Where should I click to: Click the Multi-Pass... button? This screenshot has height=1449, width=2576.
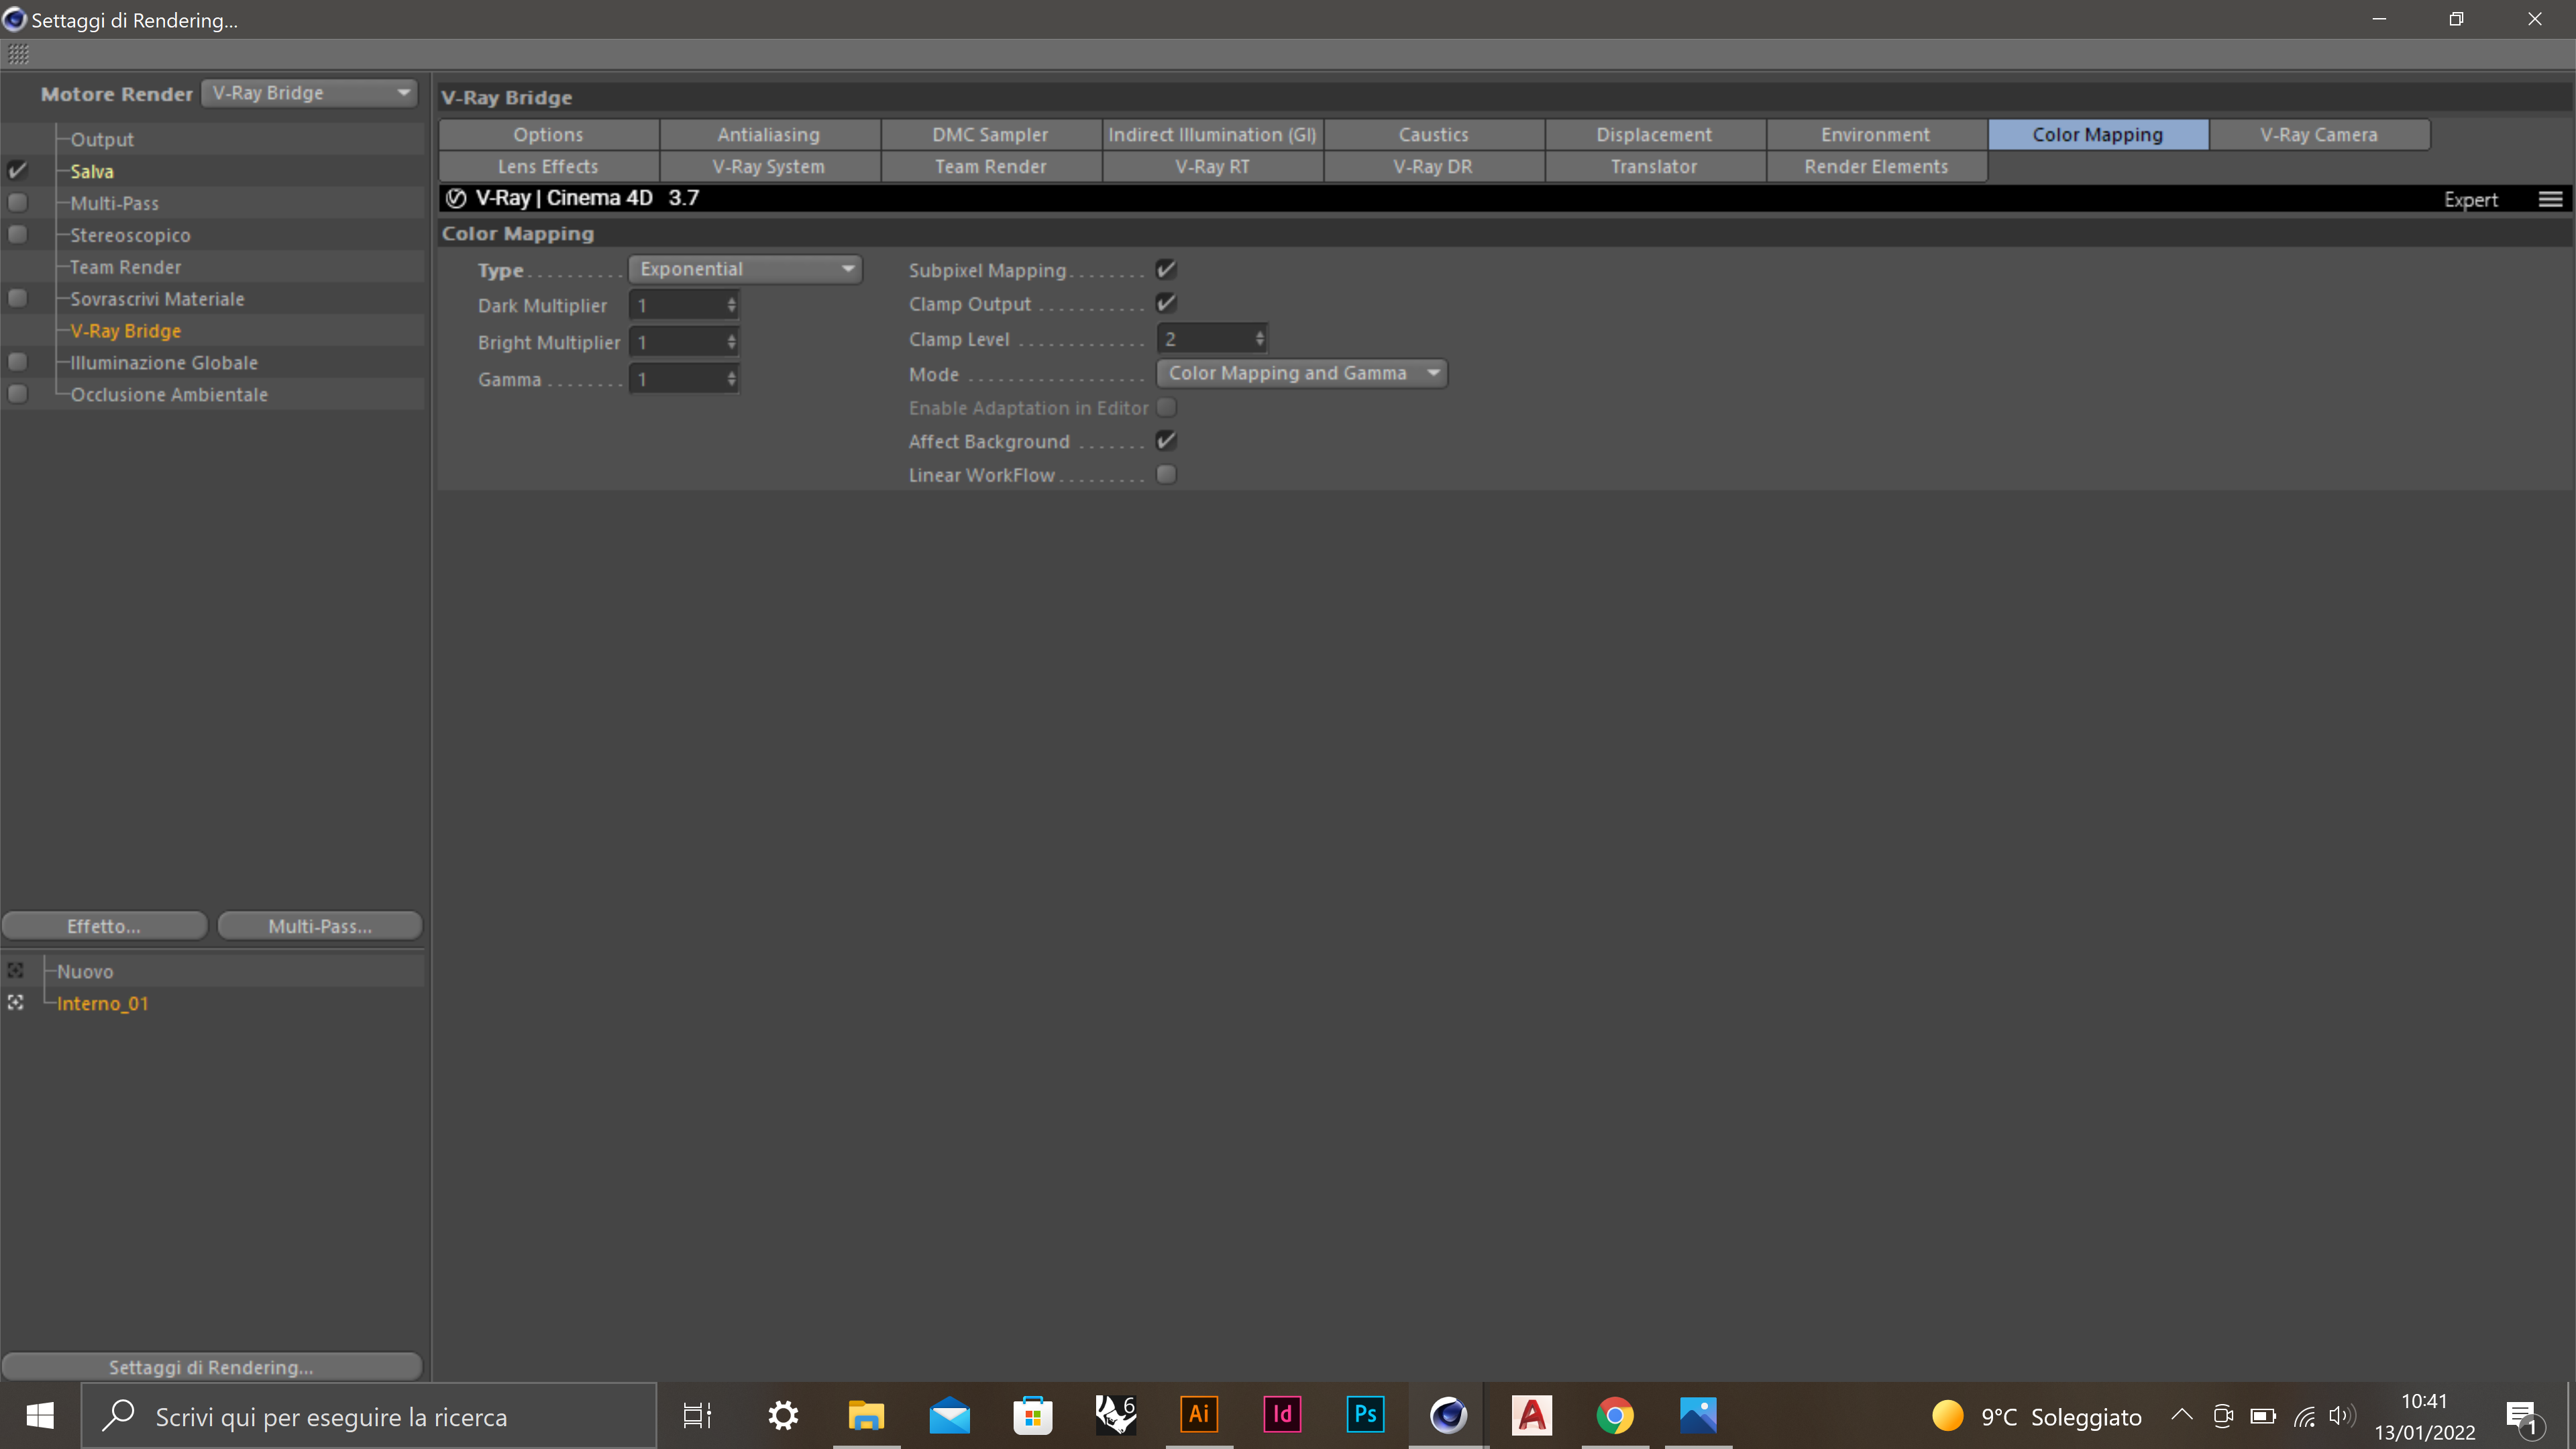[319, 926]
